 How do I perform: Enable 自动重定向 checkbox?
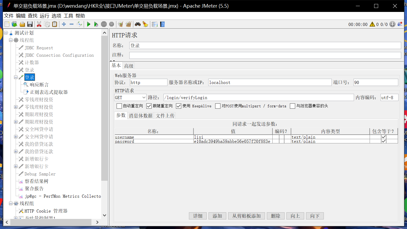119,106
